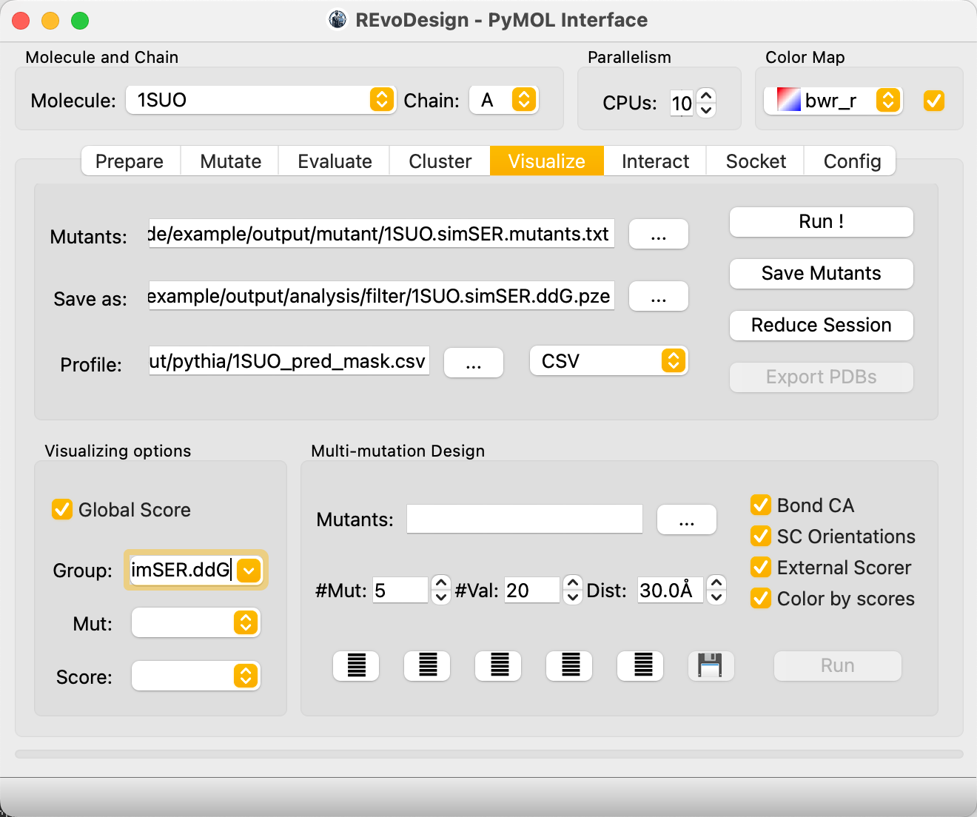Disable SC Orientations option
Viewport: 977px width, 817px height.
click(x=761, y=536)
